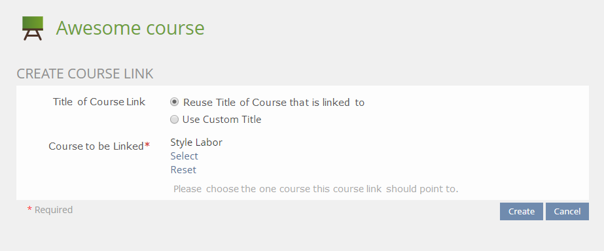Click the 'Reuse Title of Course' label text

coord(274,103)
